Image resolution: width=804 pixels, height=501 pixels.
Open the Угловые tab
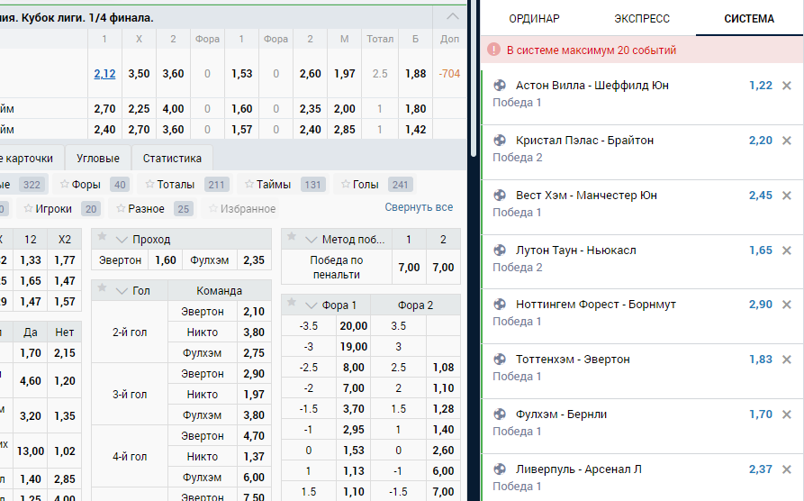click(98, 158)
